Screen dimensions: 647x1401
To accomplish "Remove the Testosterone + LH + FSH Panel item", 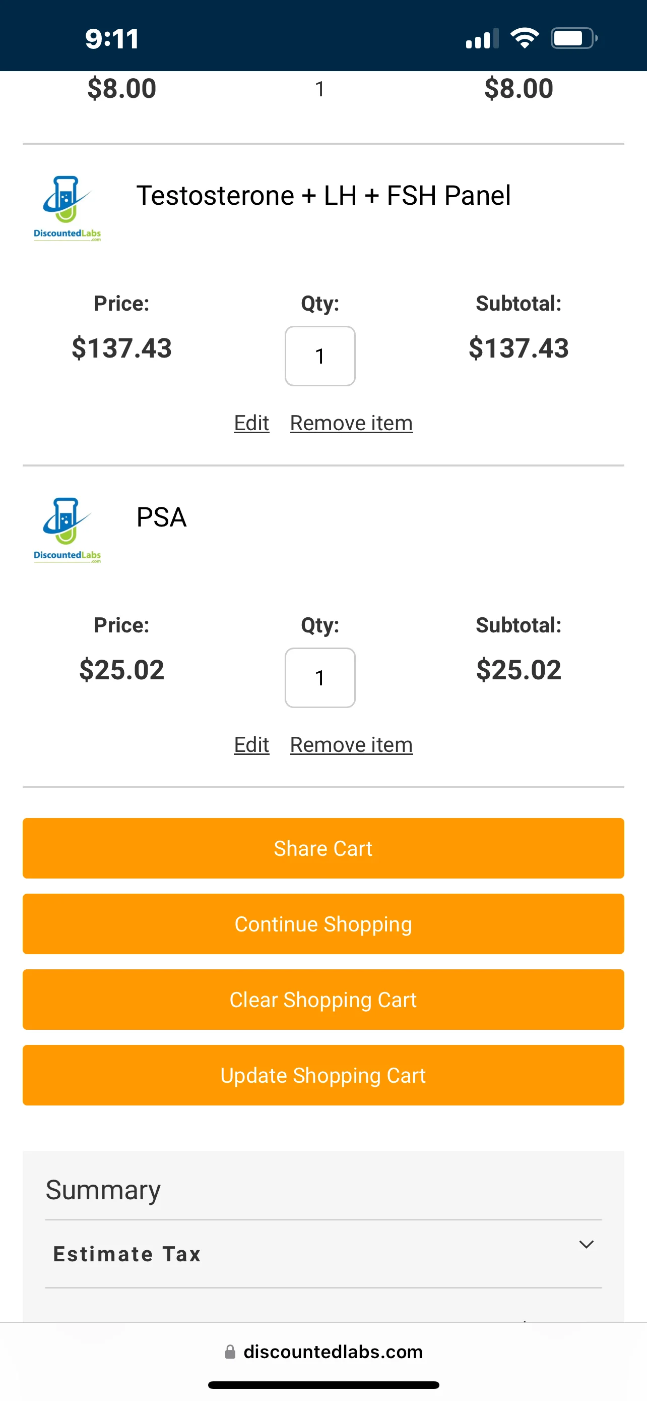I will [x=352, y=423].
